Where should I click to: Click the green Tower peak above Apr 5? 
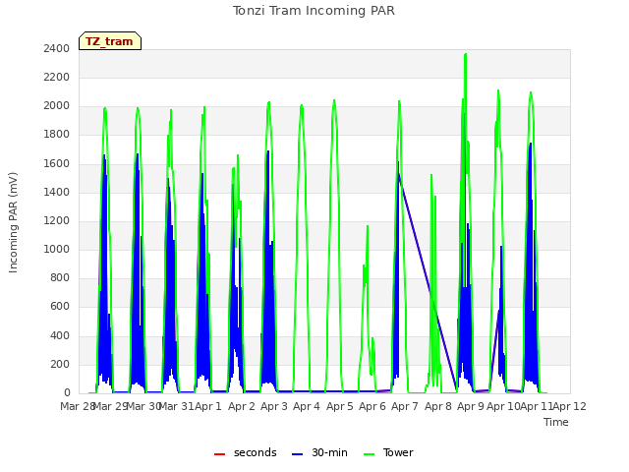[x=334, y=100]
